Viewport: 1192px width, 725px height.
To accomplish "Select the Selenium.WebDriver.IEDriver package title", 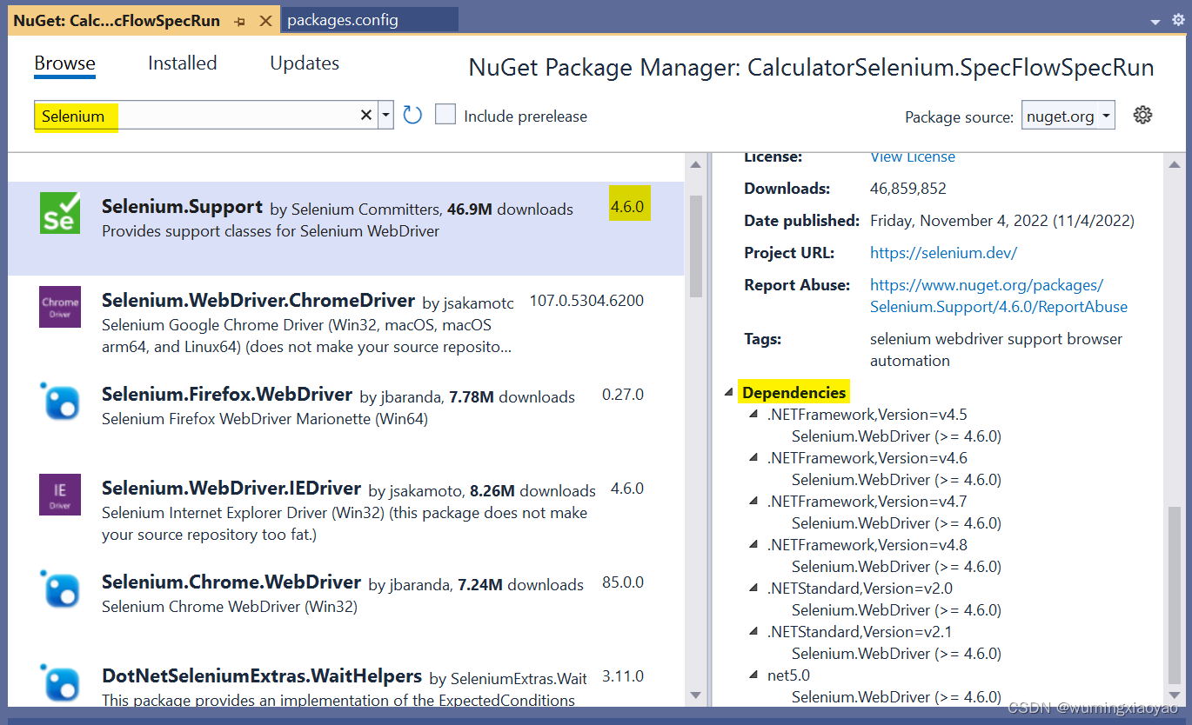I will tap(231, 489).
